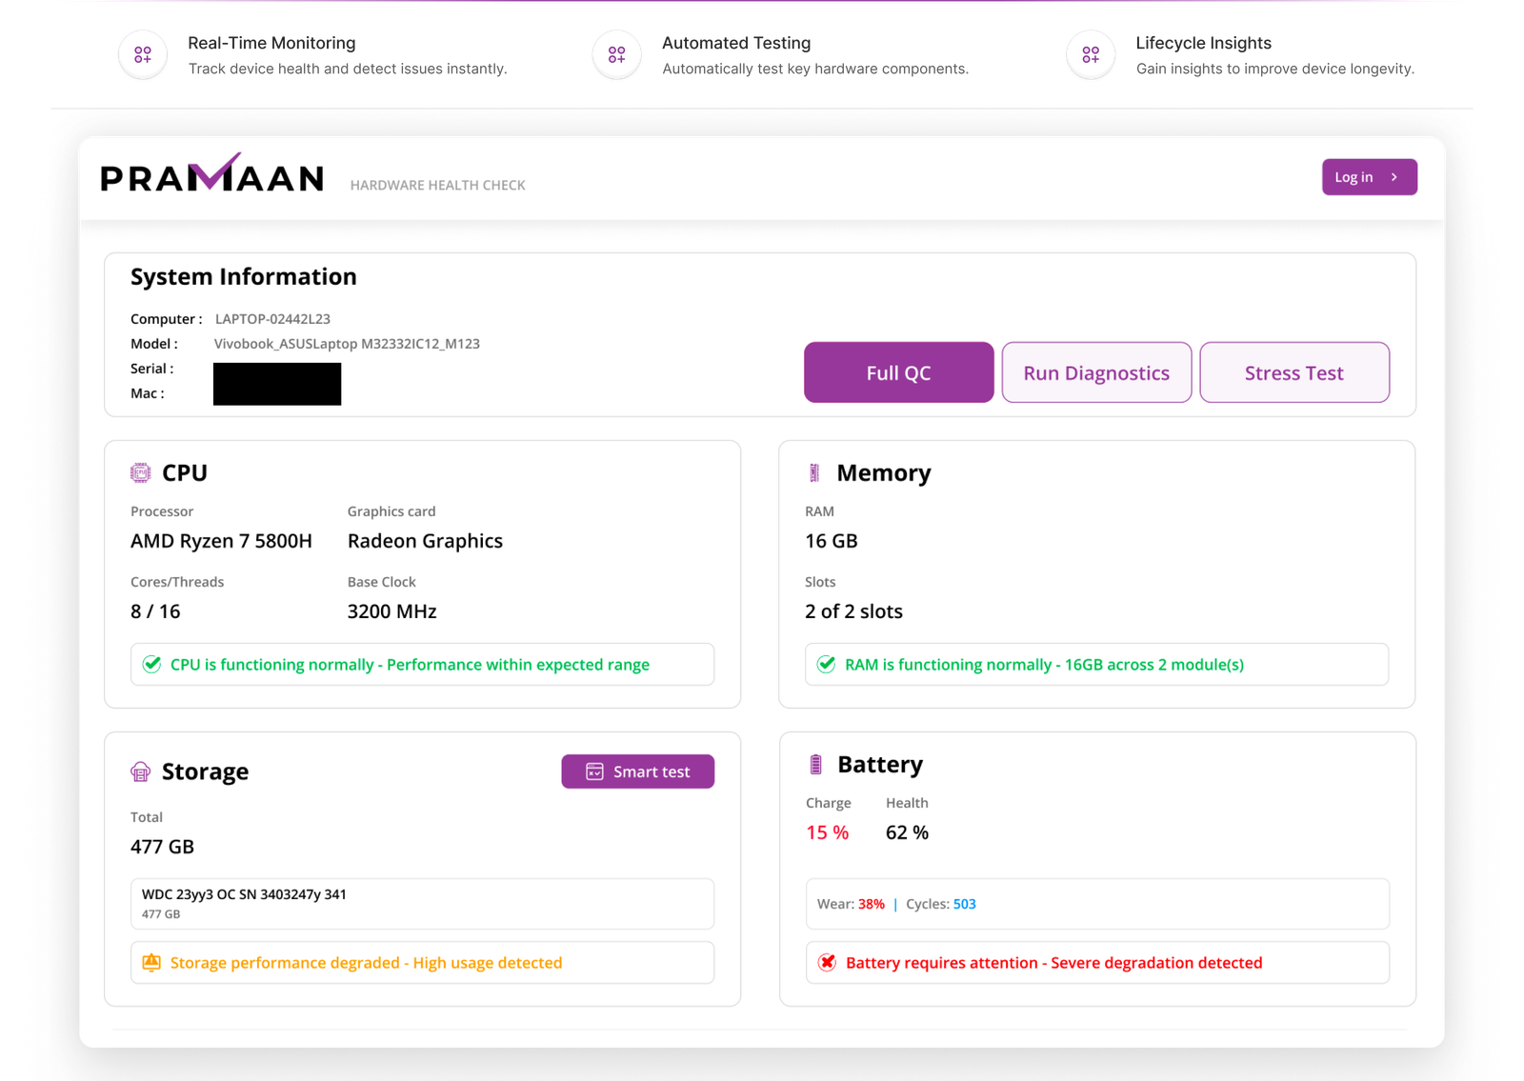Click the Cycles 503 value
The image size is (1524, 1081).
point(963,904)
